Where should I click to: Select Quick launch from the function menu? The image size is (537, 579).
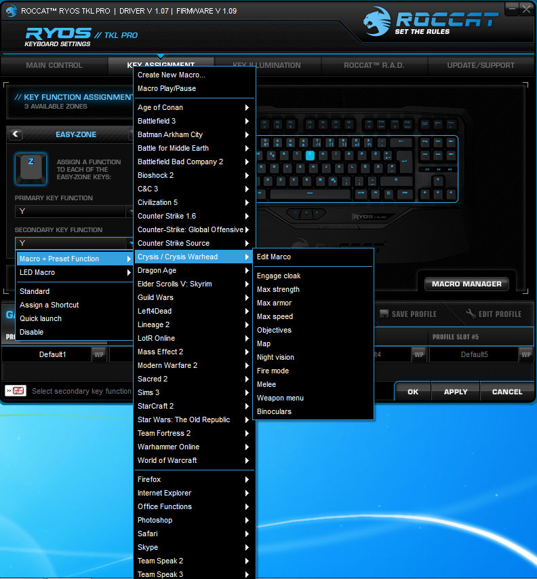41,318
